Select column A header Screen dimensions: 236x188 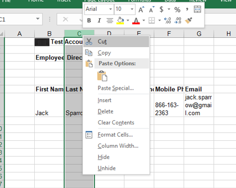20,34
